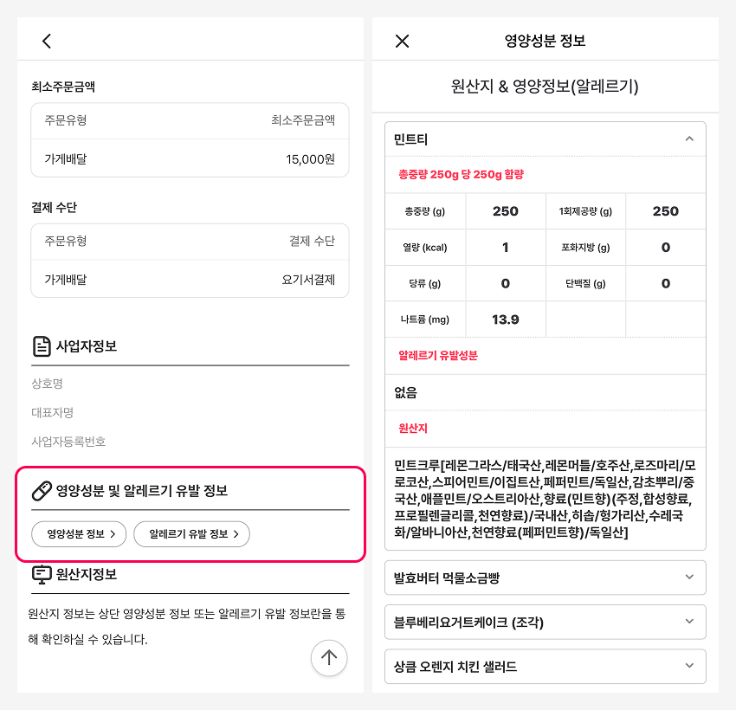Click the 나트륨 (mg) table cell

[x=425, y=319]
